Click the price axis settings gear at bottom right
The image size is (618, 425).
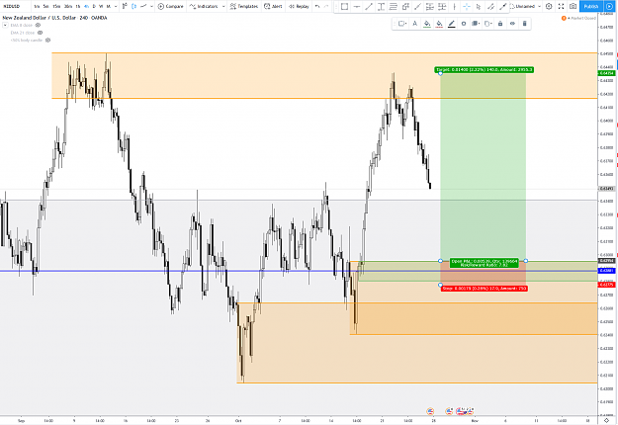coord(606,421)
